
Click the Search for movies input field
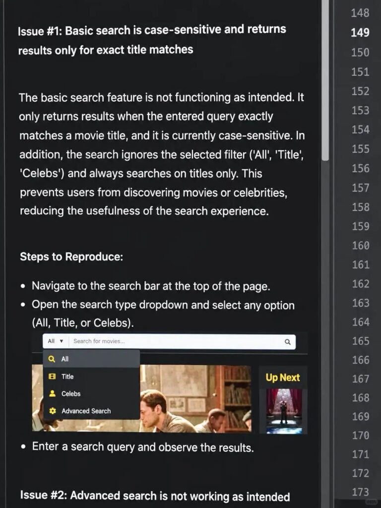click(176, 341)
